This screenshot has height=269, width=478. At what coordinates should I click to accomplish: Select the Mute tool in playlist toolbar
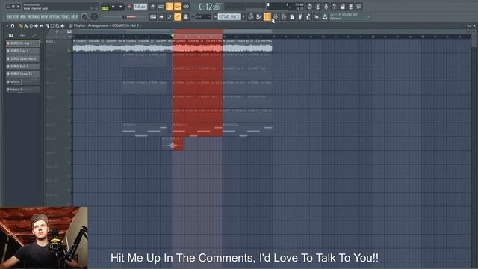pos(37,25)
